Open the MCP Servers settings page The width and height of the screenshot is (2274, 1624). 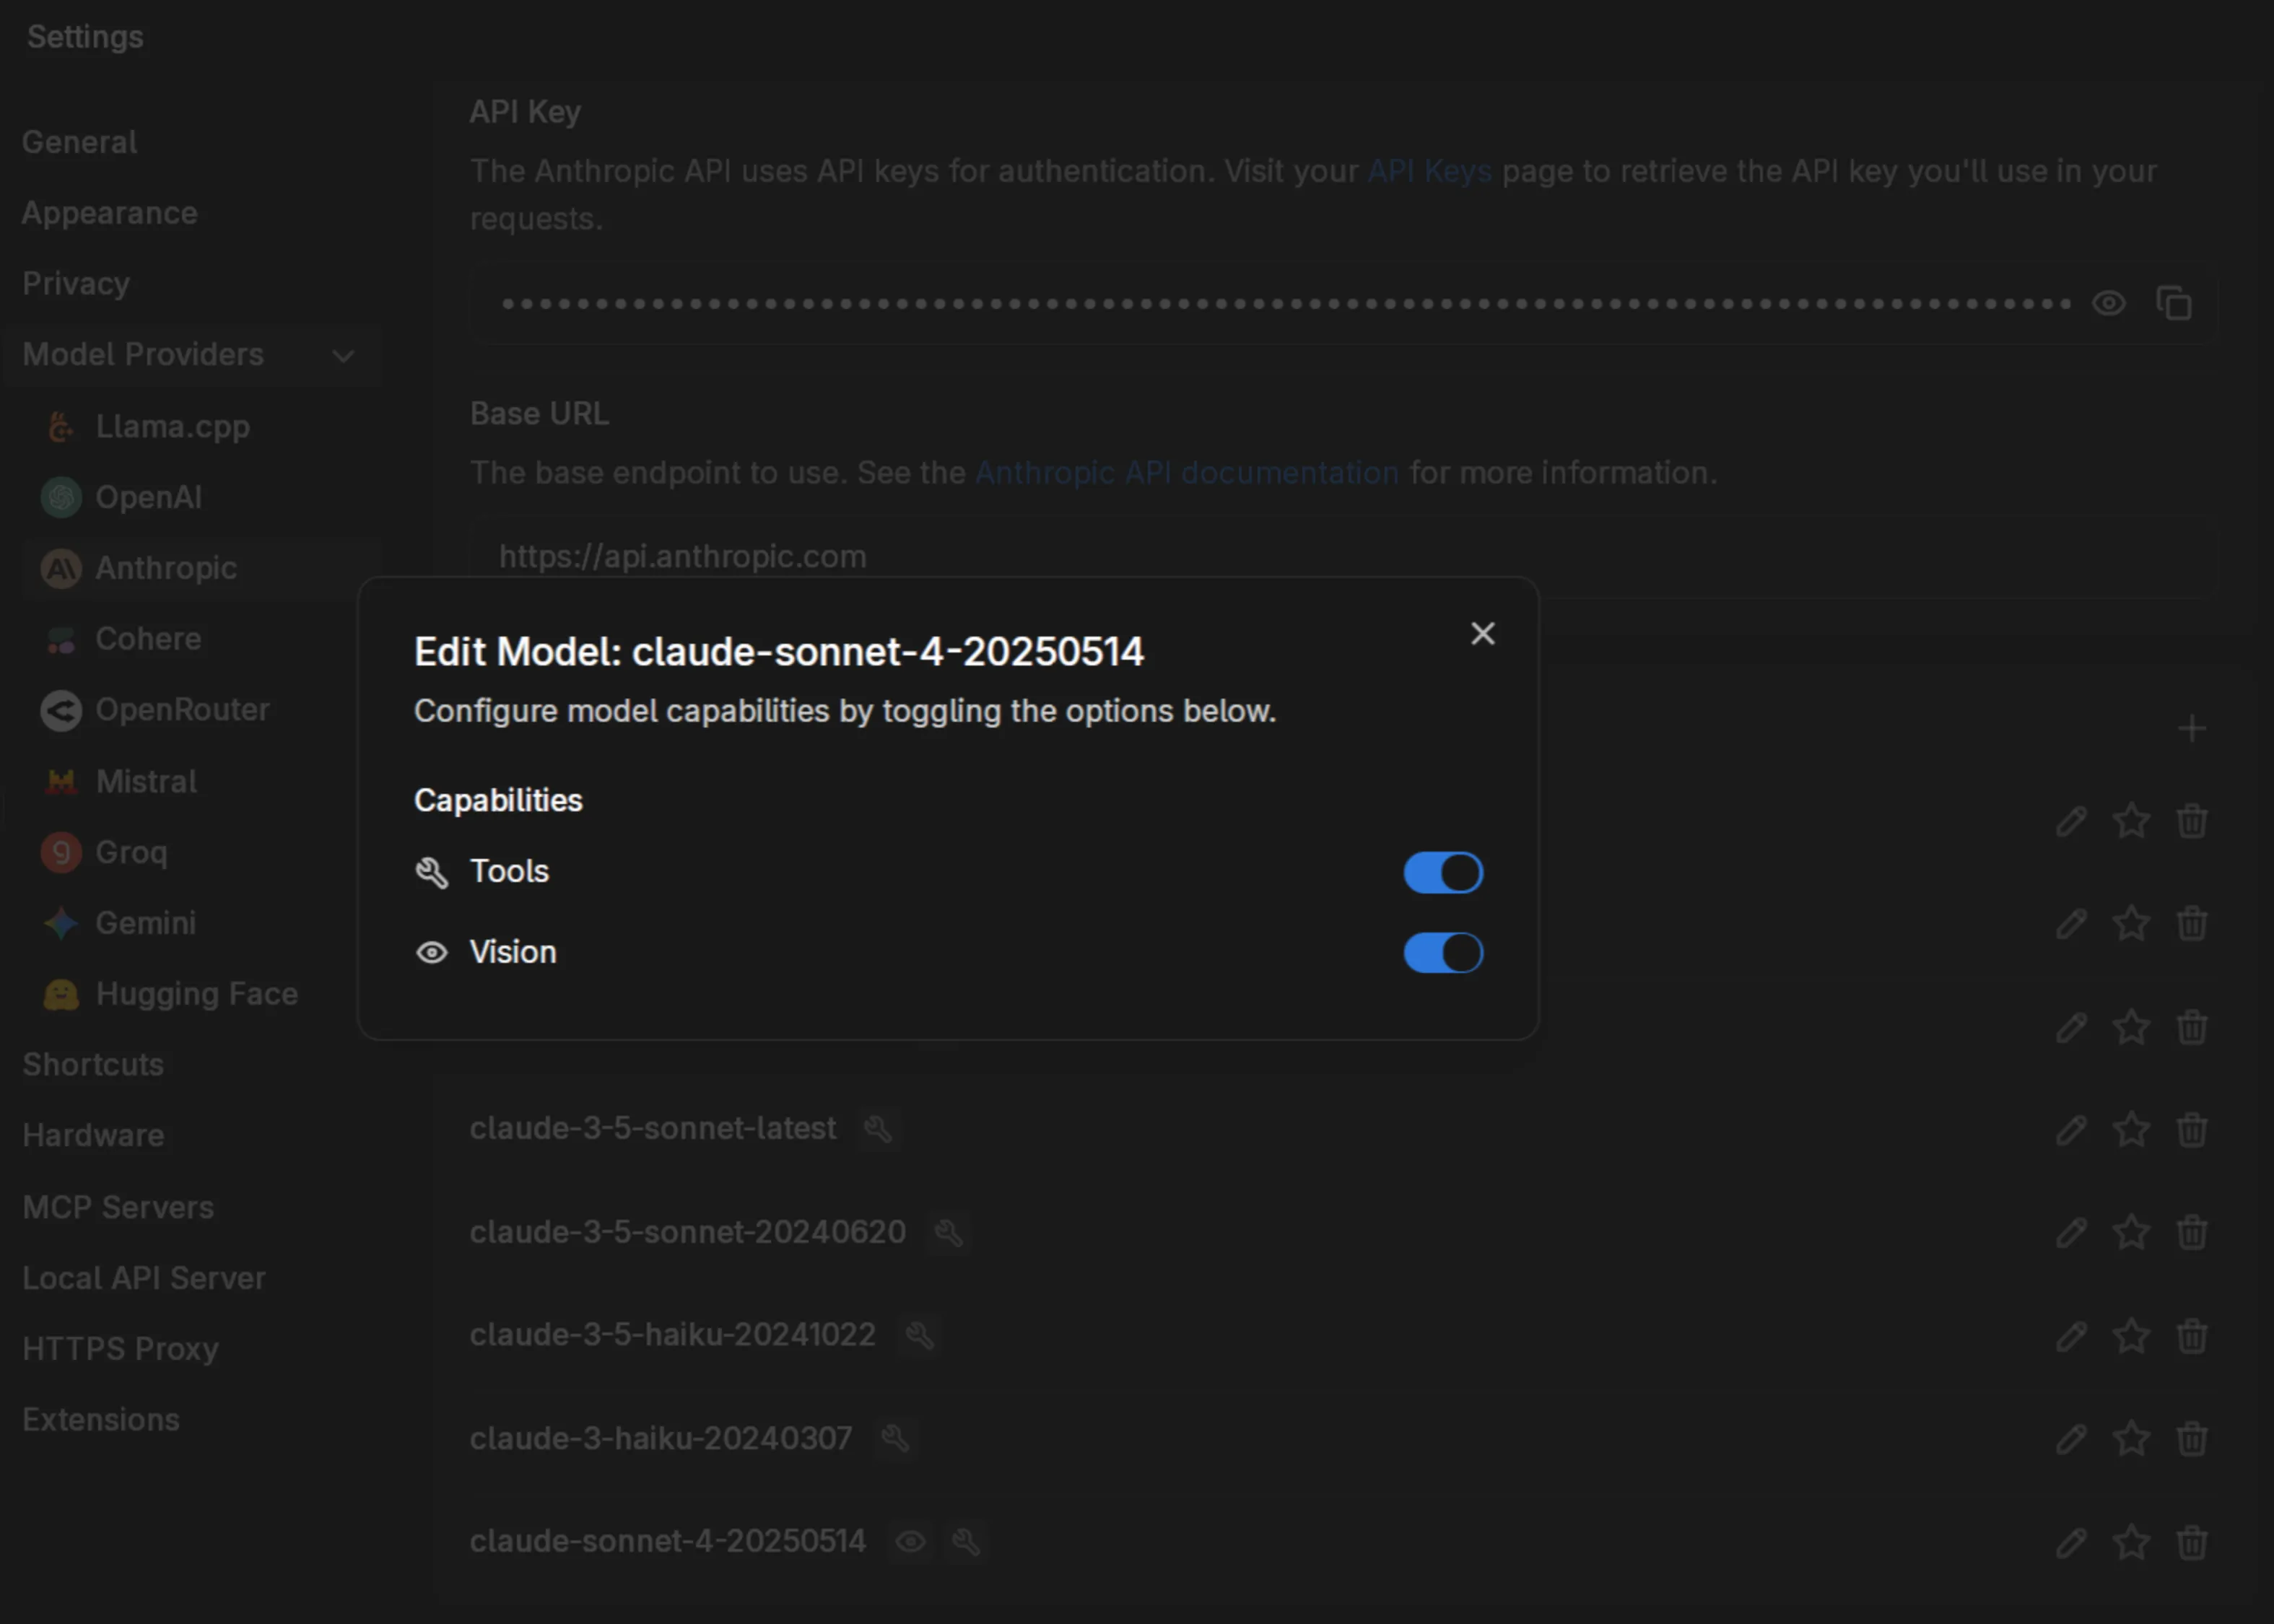(x=118, y=1207)
